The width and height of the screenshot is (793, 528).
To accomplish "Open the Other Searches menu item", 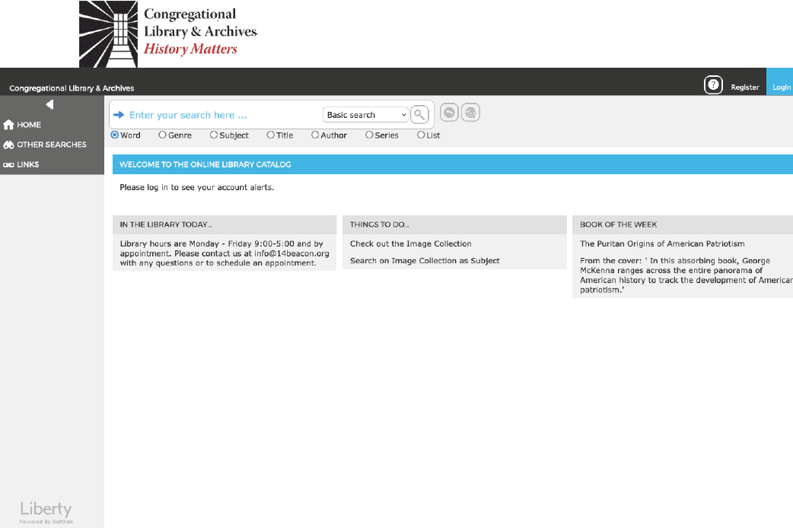I will tap(52, 145).
